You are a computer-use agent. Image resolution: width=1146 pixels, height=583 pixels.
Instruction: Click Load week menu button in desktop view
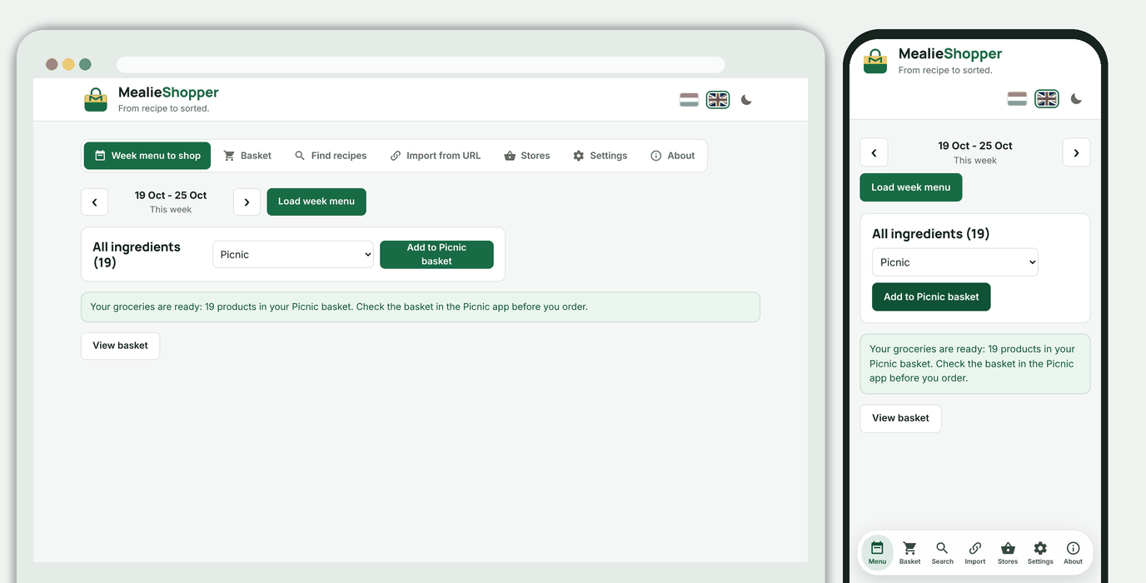316,202
